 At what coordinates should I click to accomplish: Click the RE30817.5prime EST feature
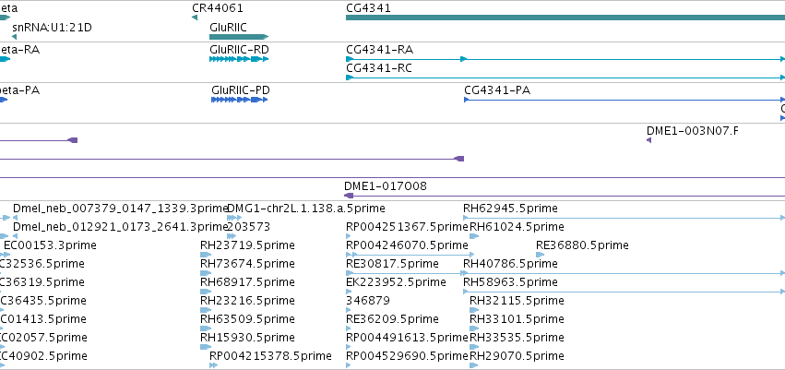click(406, 273)
